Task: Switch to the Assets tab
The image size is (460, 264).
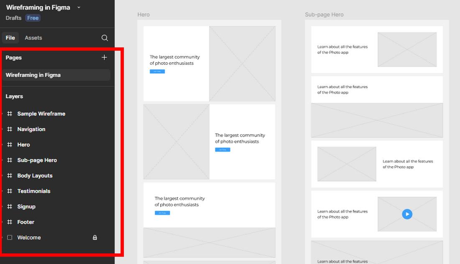Action: [33, 38]
